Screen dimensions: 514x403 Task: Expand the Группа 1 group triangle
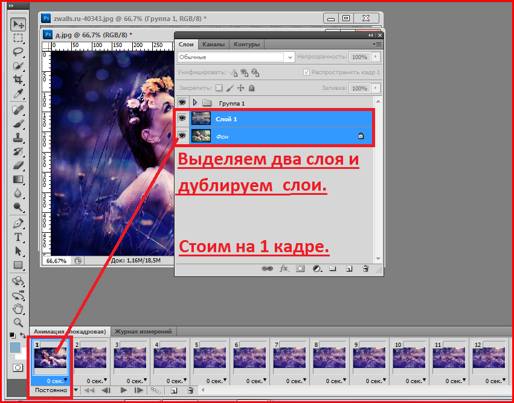[195, 103]
